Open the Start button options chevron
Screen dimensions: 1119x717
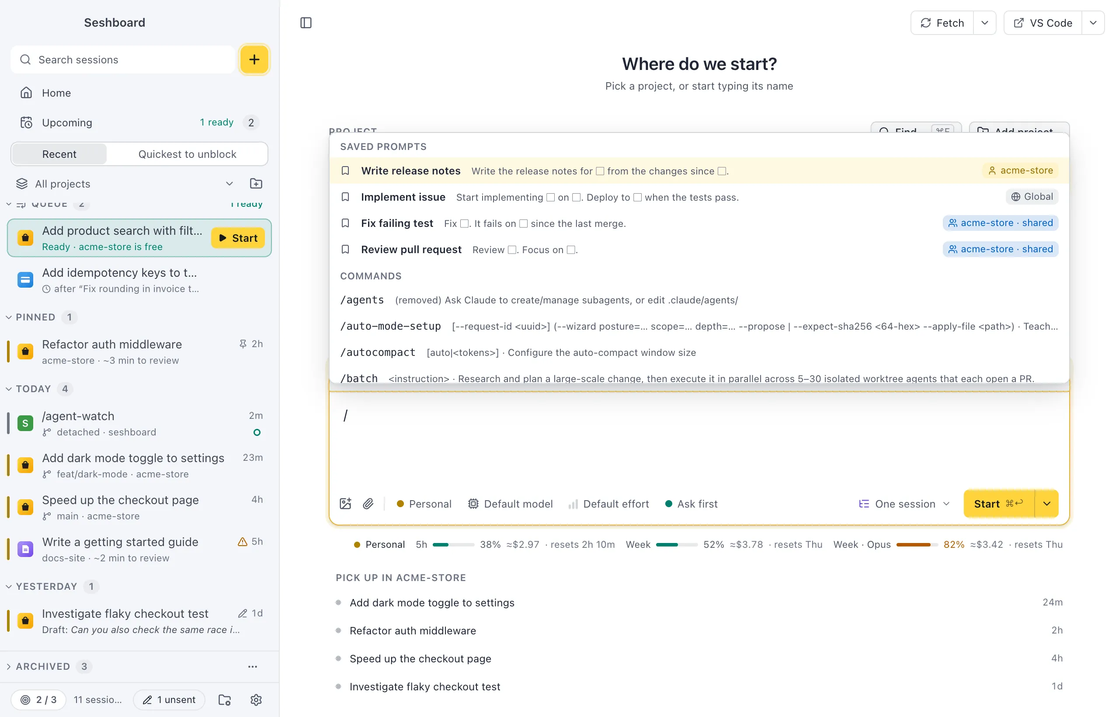click(x=1047, y=504)
